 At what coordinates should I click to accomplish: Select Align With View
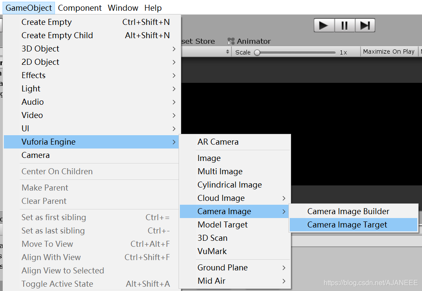coord(91,258)
